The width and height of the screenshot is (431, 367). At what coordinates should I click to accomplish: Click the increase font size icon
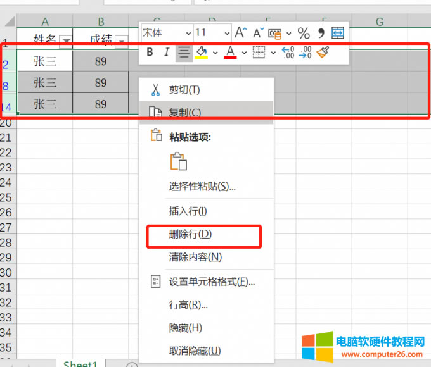point(240,33)
